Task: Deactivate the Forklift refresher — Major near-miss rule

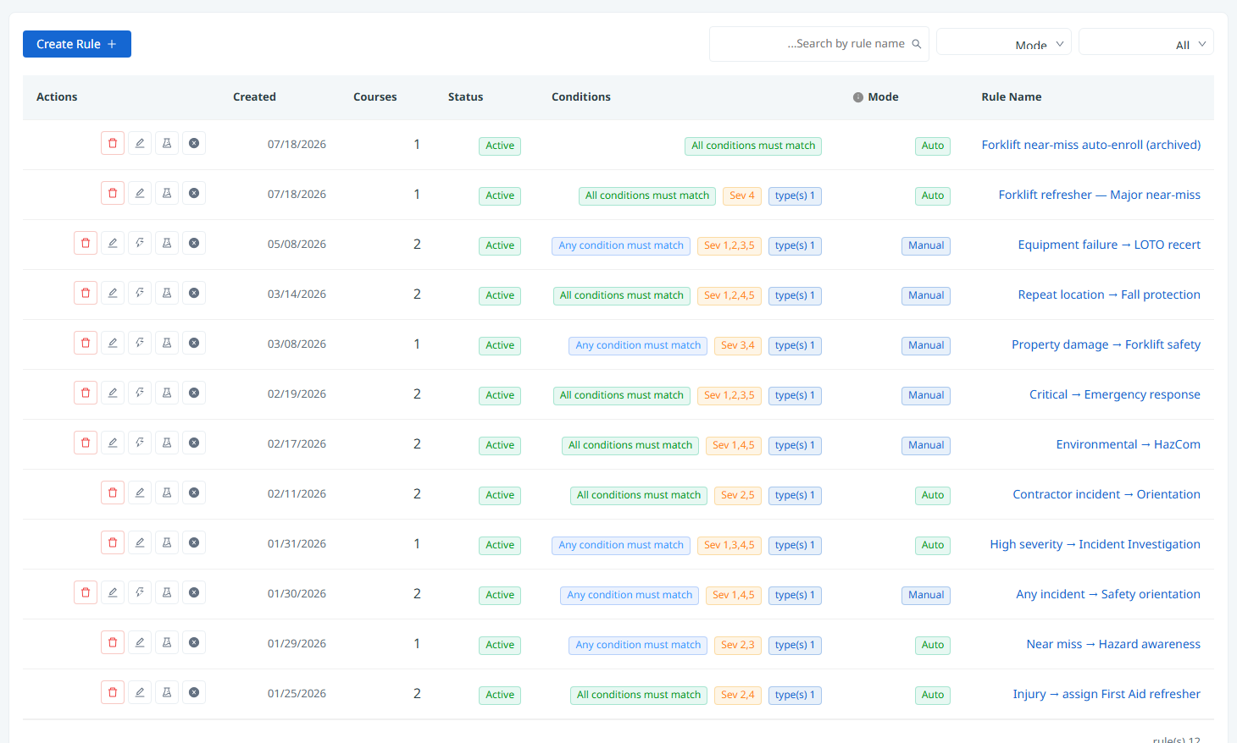Action: [x=194, y=194]
